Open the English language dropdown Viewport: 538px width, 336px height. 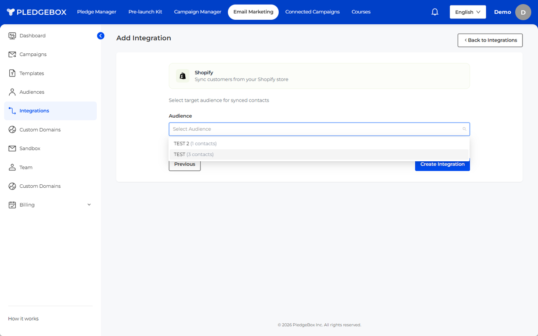(467, 12)
